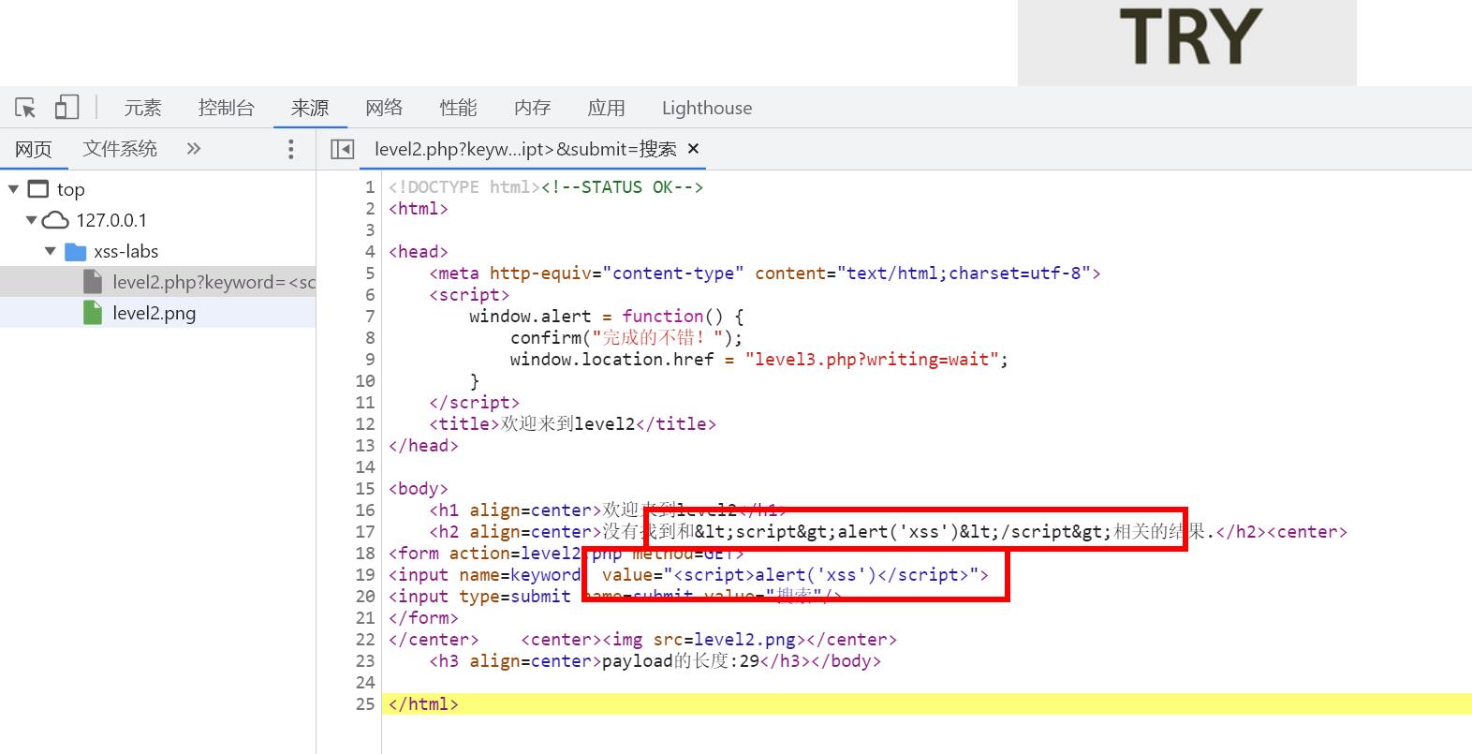Click line number 19 in gutter

click(x=365, y=574)
